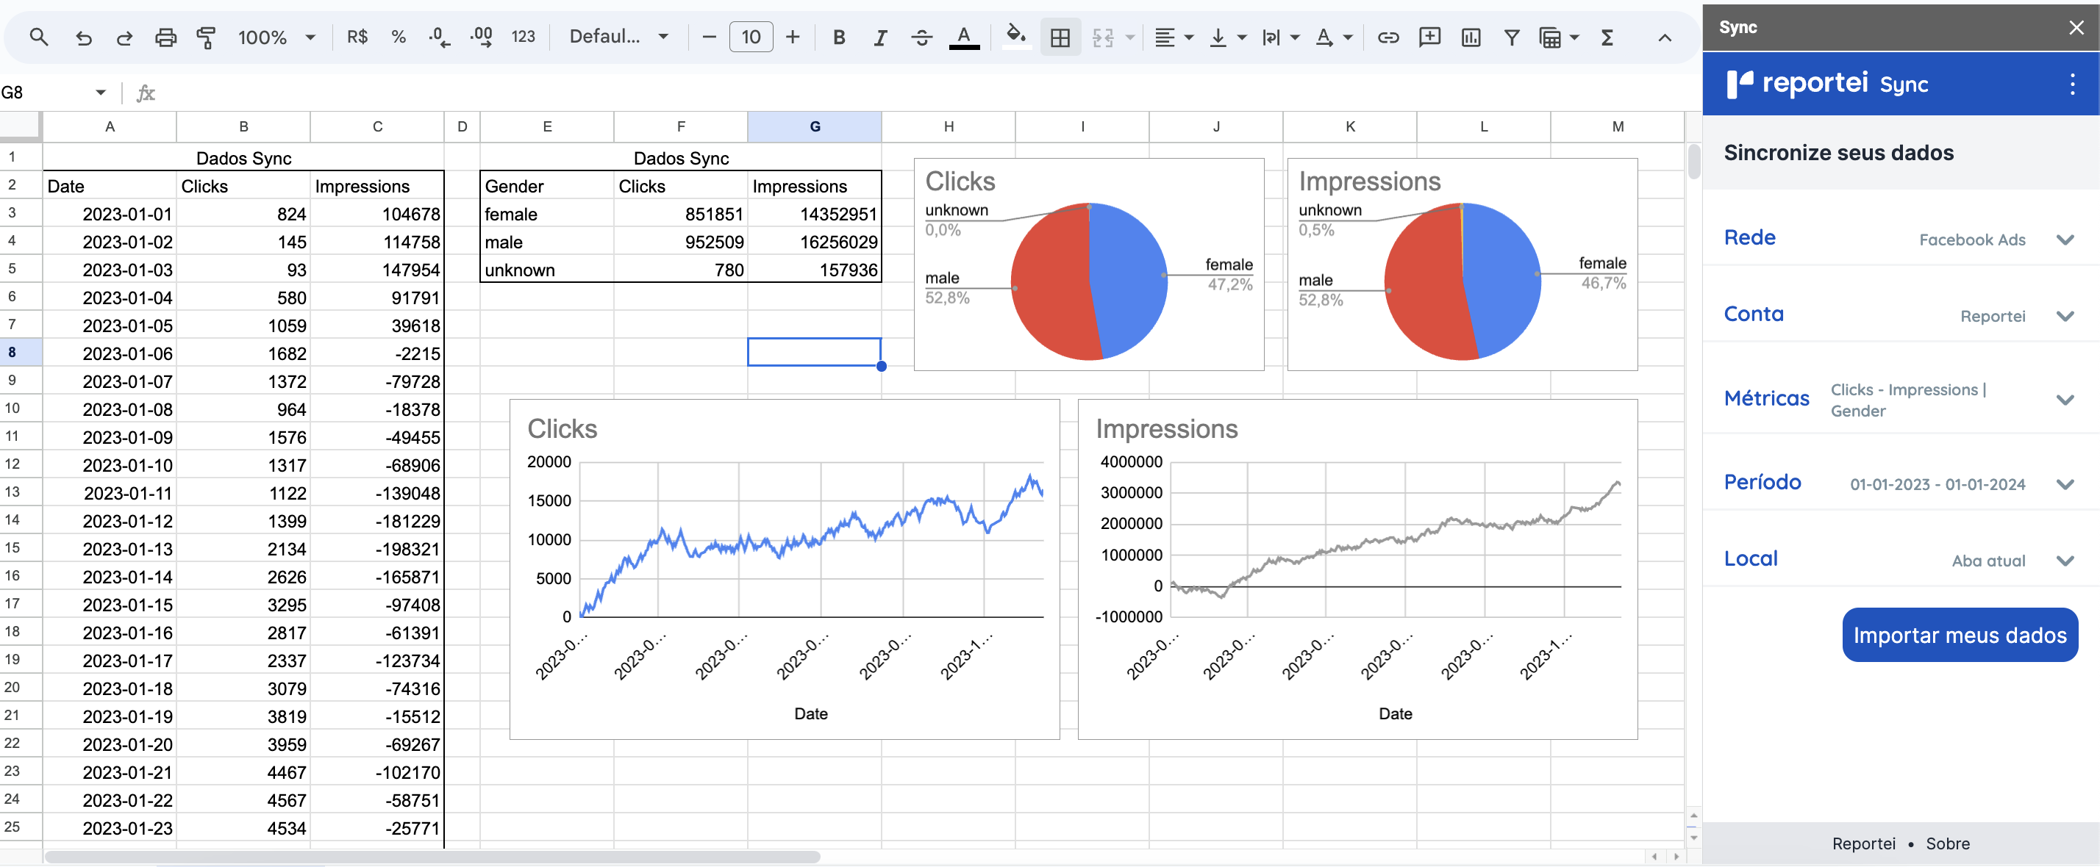Toggle bold formatting
The image size is (2100, 867).
click(x=838, y=37)
